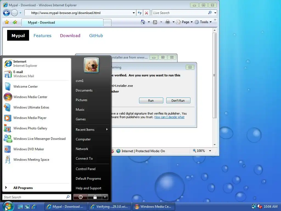Click the red Stop loading icon
Screen dimensions: 281x211
pyautogui.click(x=147, y=13)
